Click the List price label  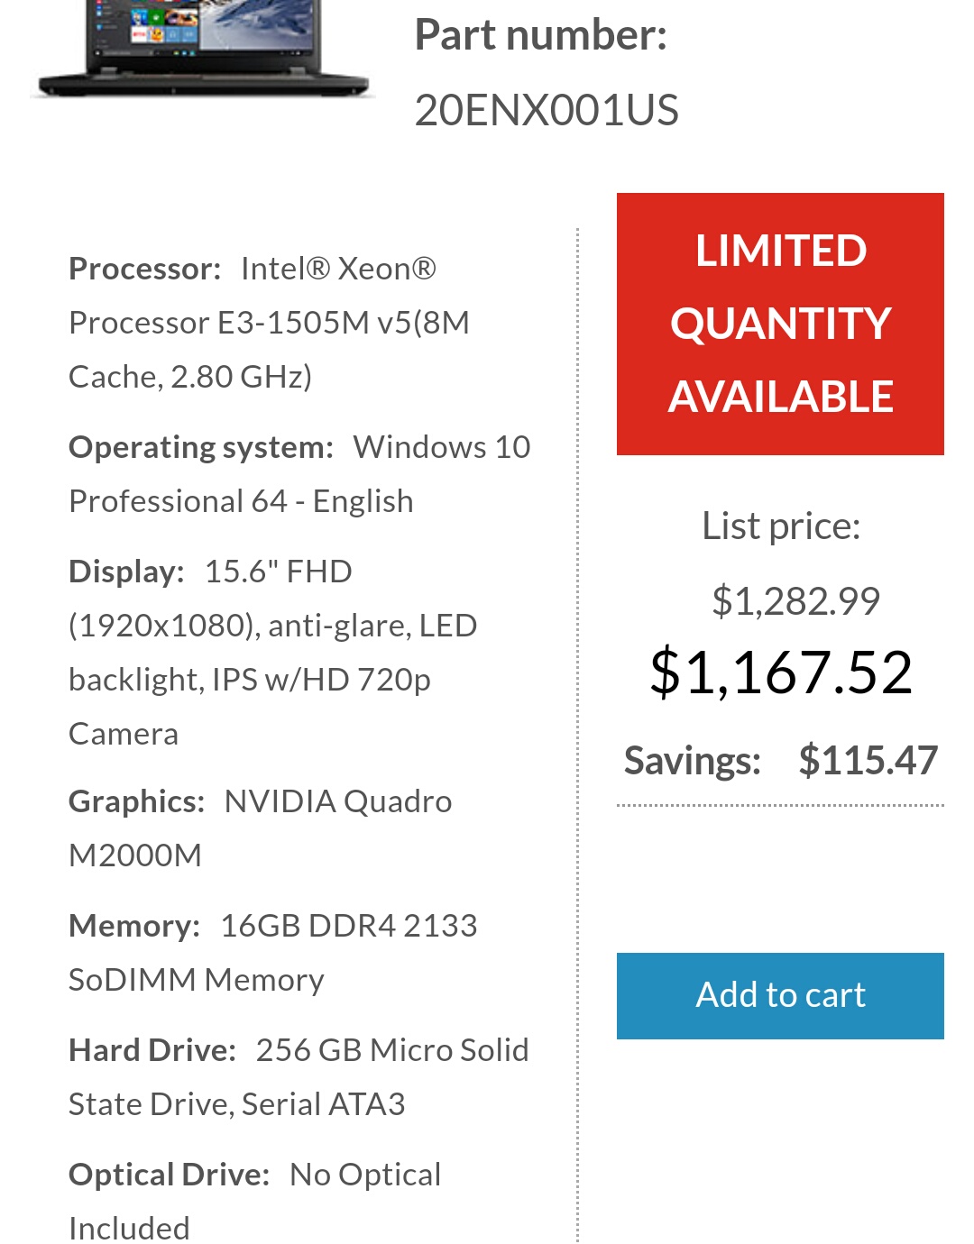click(781, 526)
